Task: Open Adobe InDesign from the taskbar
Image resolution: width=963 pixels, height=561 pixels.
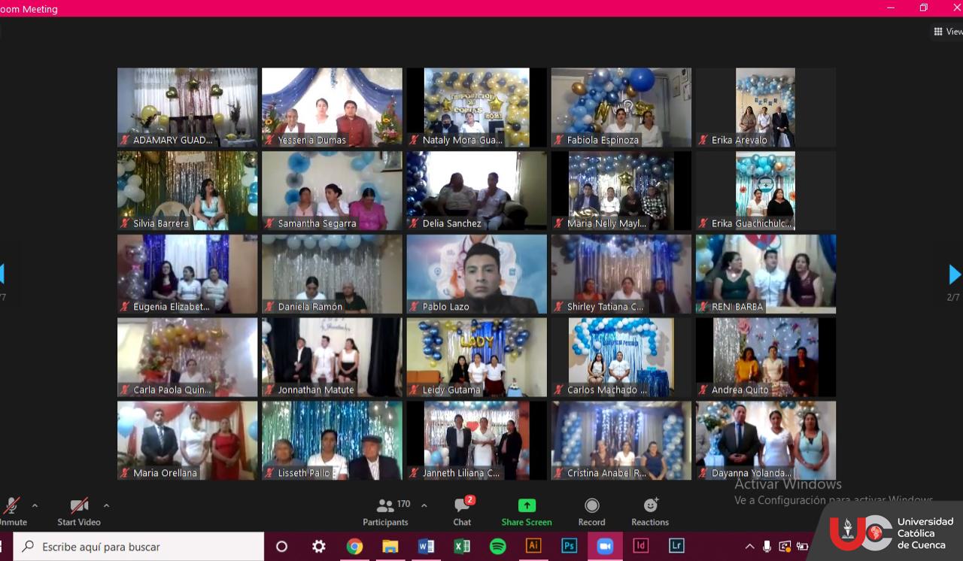Action: point(641,547)
